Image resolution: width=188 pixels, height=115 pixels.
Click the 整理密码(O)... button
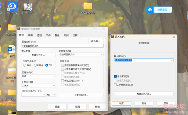tap(144, 94)
